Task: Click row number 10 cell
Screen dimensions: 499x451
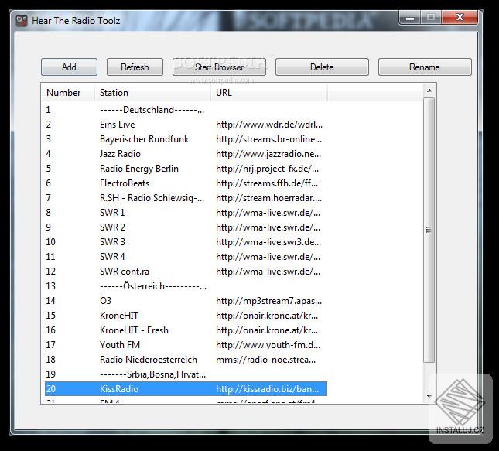Action: coord(50,242)
